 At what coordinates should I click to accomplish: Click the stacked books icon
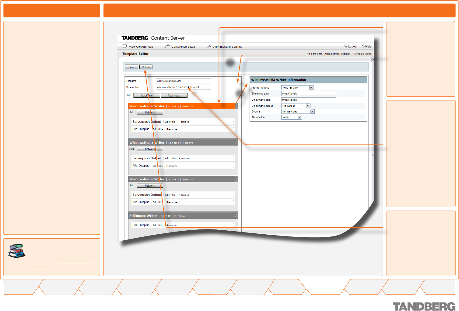[17, 251]
